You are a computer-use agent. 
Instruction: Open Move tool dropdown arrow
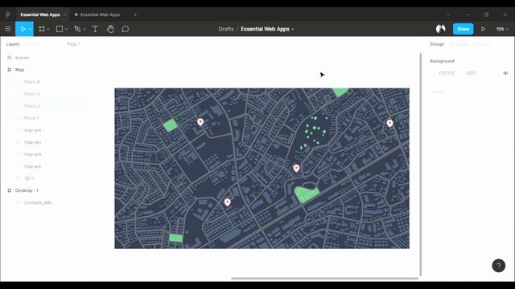(x=30, y=30)
